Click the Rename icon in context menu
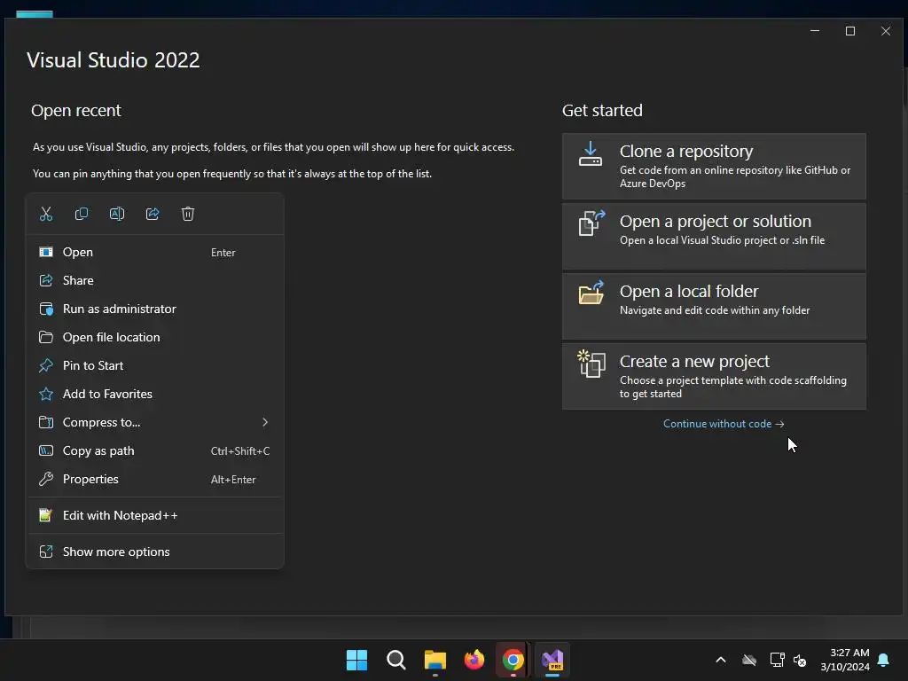The height and width of the screenshot is (681, 908). [x=117, y=214]
